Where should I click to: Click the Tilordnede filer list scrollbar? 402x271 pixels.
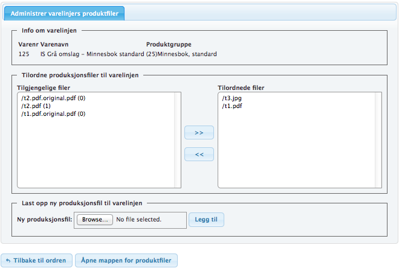tap(378, 140)
